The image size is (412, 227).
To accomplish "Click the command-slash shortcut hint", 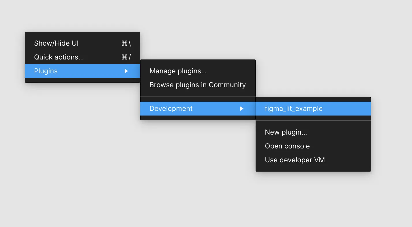I will [126, 57].
